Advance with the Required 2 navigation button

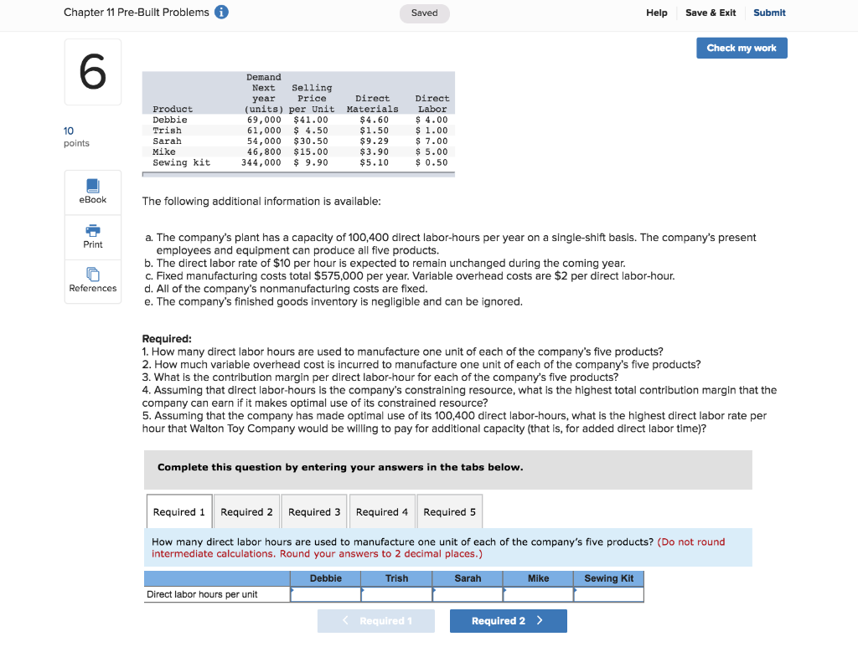pos(508,621)
